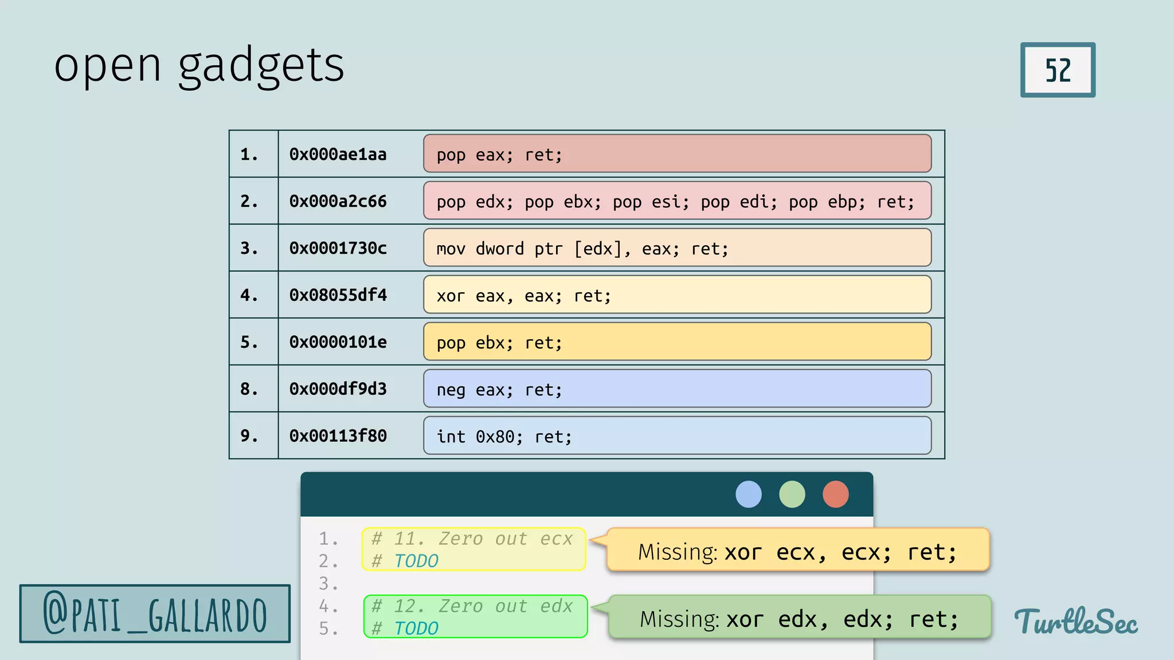Click address 0x000a2c66 in row 2
1174x660 pixels.
pyautogui.click(x=338, y=201)
